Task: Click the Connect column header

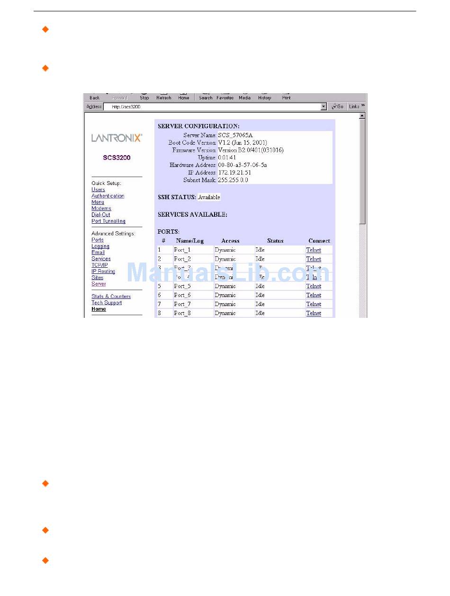Action: [x=319, y=241]
